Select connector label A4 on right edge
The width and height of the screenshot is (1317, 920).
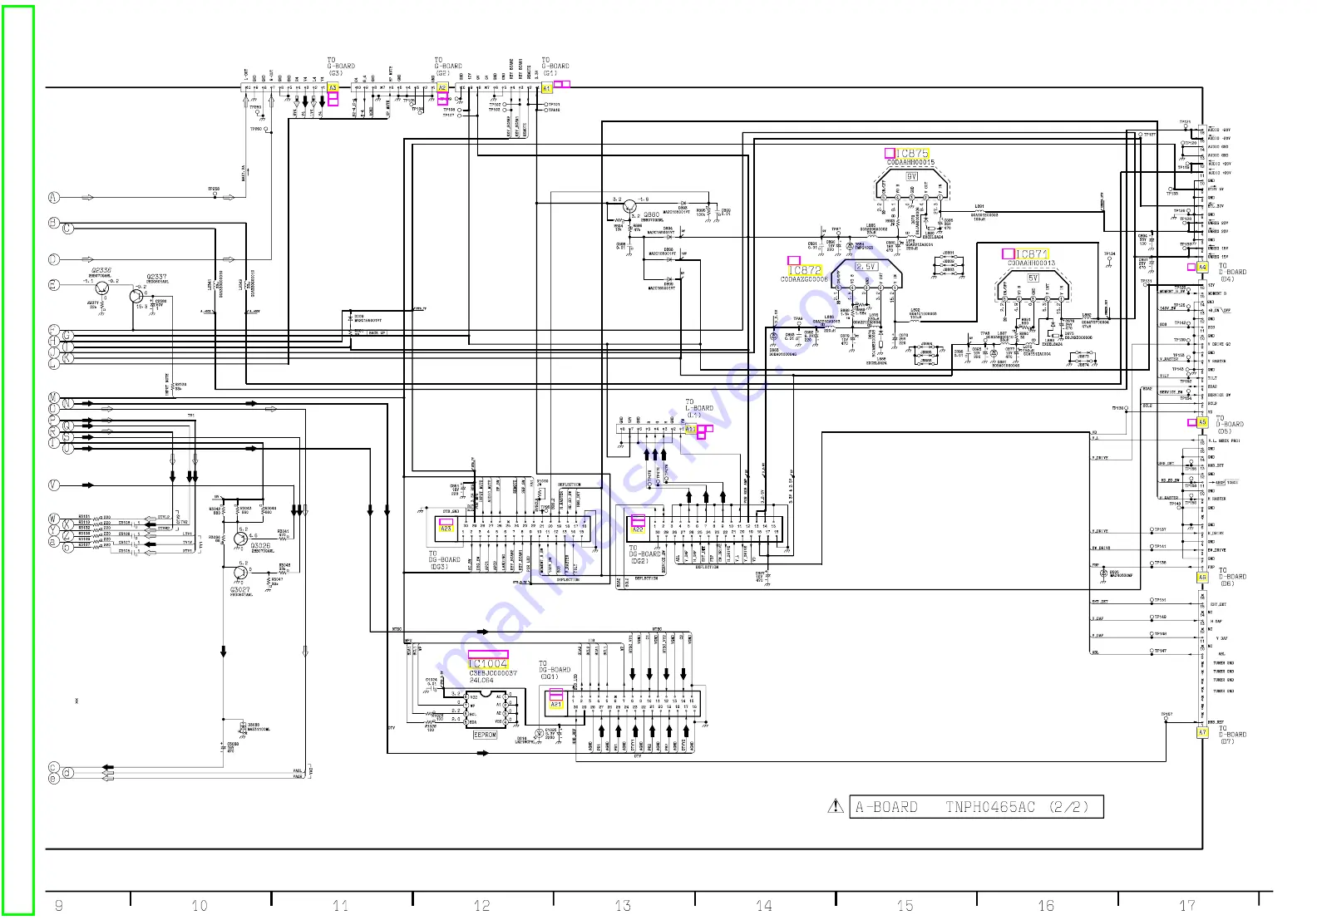tap(1202, 268)
